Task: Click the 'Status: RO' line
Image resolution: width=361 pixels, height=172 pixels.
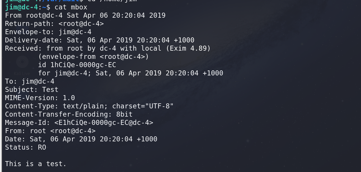Action: click(26, 147)
